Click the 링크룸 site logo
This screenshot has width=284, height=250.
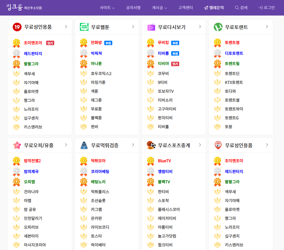pyautogui.click(x=24, y=7)
